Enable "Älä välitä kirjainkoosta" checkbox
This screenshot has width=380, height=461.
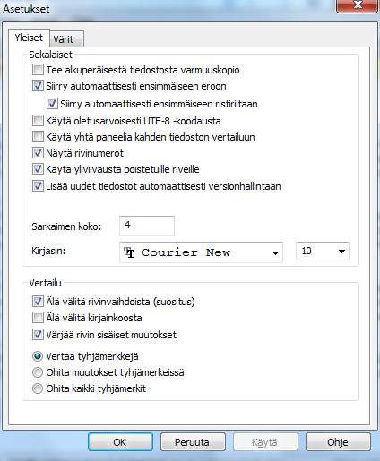38,318
